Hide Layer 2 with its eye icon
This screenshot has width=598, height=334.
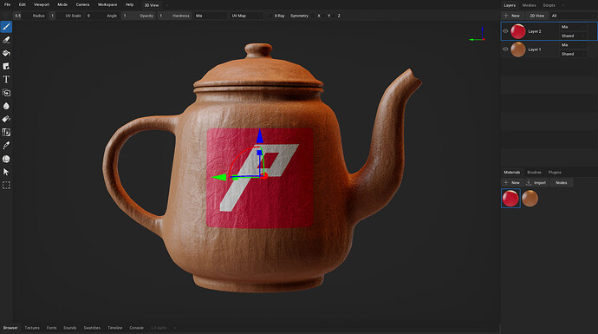pyautogui.click(x=505, y=31)
